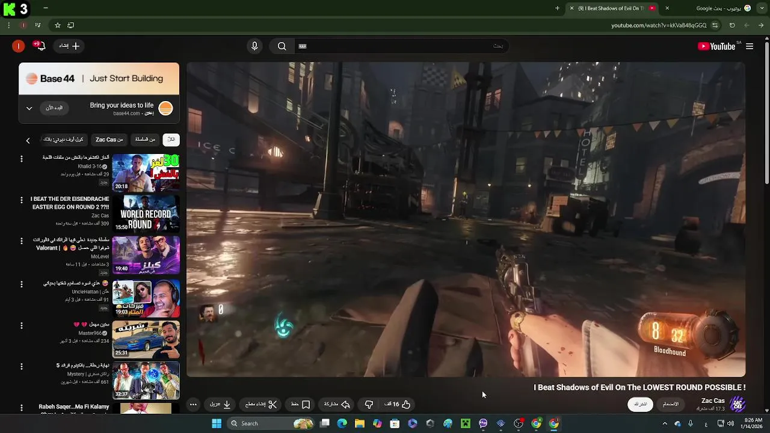770x433 pixels.
Task: Activate voice search microphone icon
Action: 254,46
